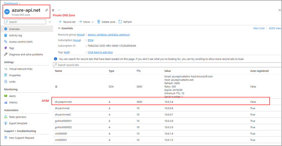This screenshot has width=282, height=146.
Task: Select the gwhost000001 record
Action: pyautogui.click(x=63, y=121)
